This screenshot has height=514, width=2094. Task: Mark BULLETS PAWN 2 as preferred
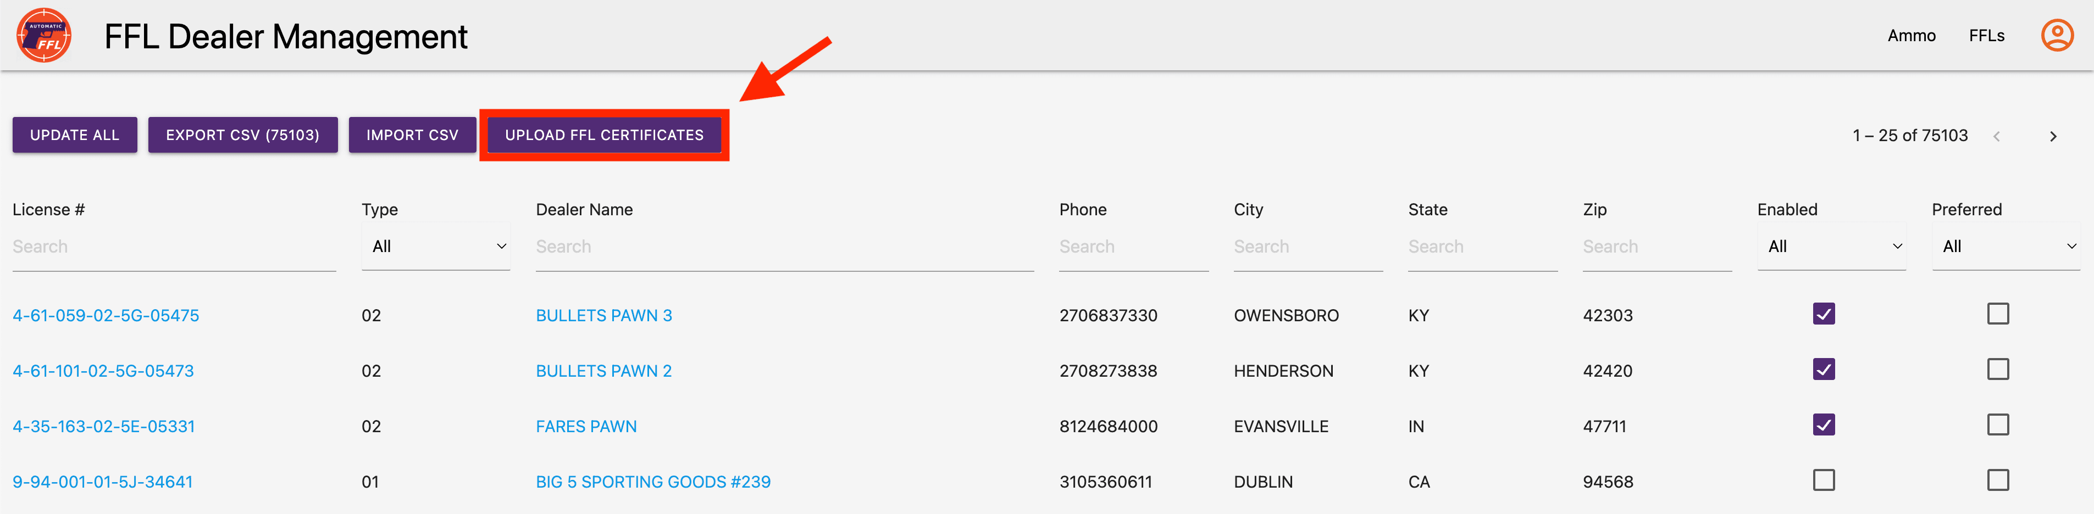1997,370
